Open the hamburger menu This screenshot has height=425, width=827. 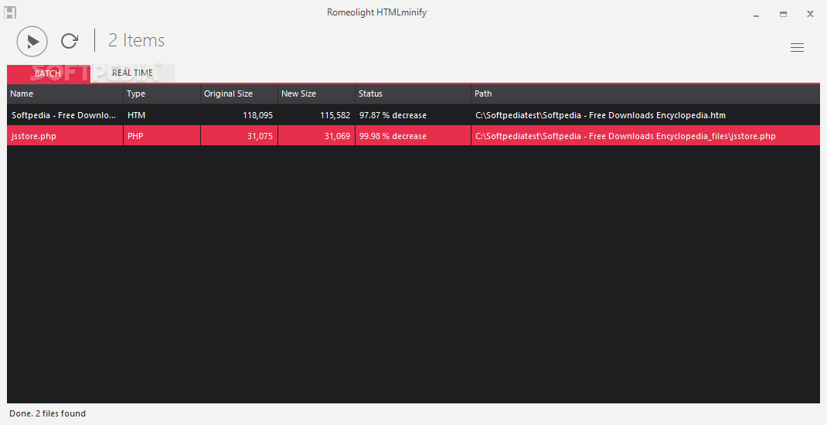[x=797, y=47]
